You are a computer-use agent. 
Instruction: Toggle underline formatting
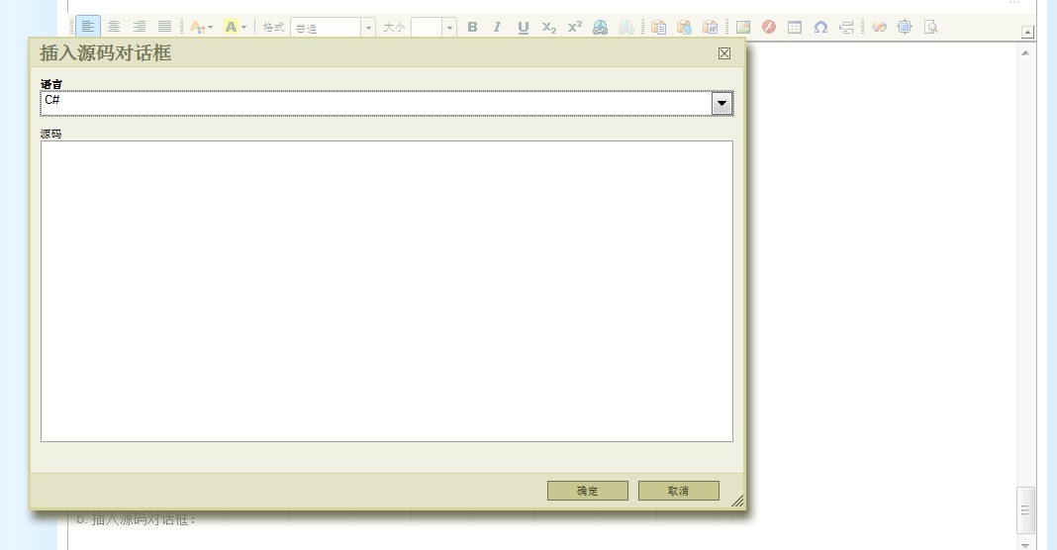[x=524, y=27]
